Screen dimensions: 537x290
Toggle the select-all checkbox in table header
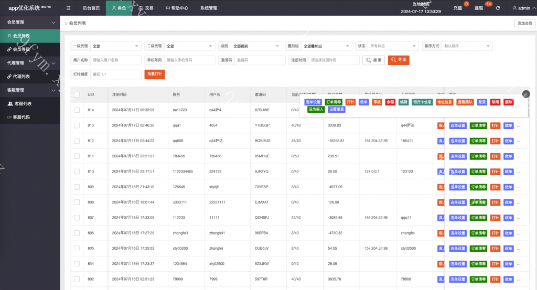point(77,94)
